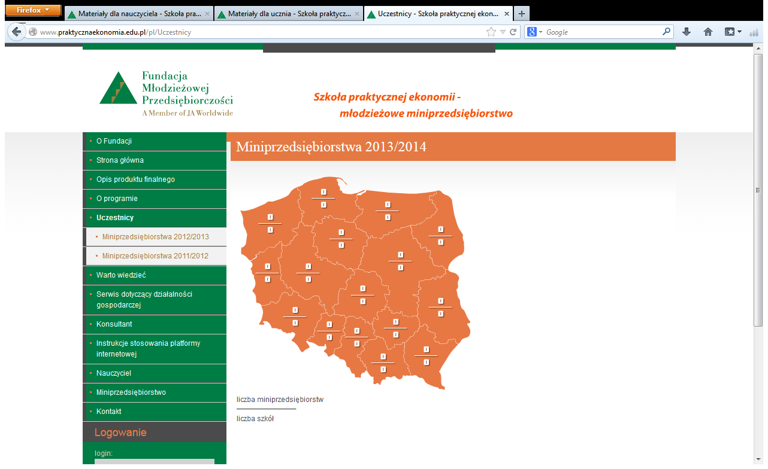Open the Miniprzedsiębiorstwo sidebar item
Image resolution: width=768 pixels, height=469 pixels.
coord(155,392)
